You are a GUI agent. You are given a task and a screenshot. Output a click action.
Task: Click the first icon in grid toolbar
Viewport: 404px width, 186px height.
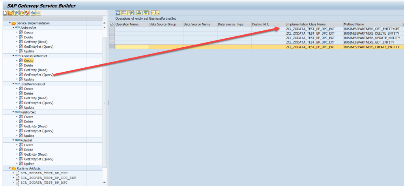click(118, 13)
